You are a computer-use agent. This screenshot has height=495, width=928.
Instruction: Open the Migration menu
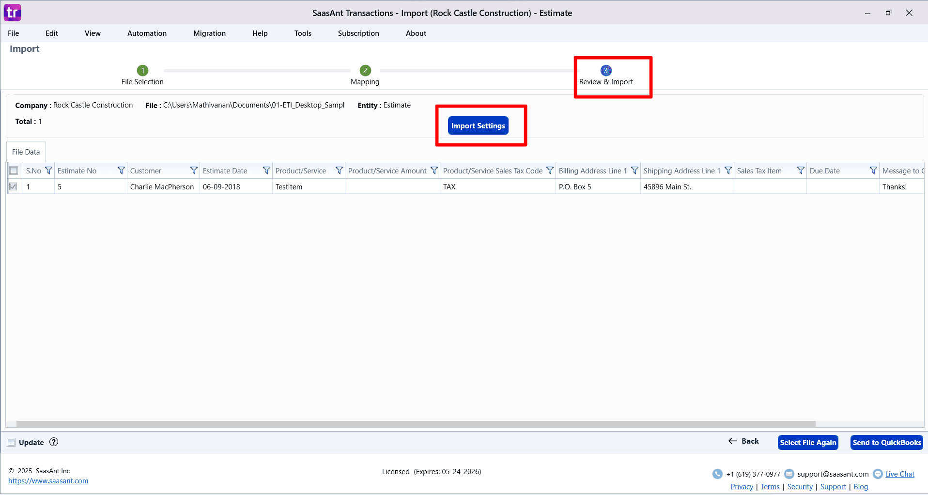(x=209, y=33)
